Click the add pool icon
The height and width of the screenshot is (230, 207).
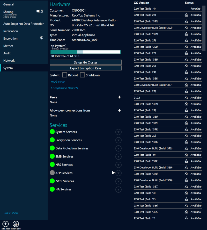pos(5,224)
